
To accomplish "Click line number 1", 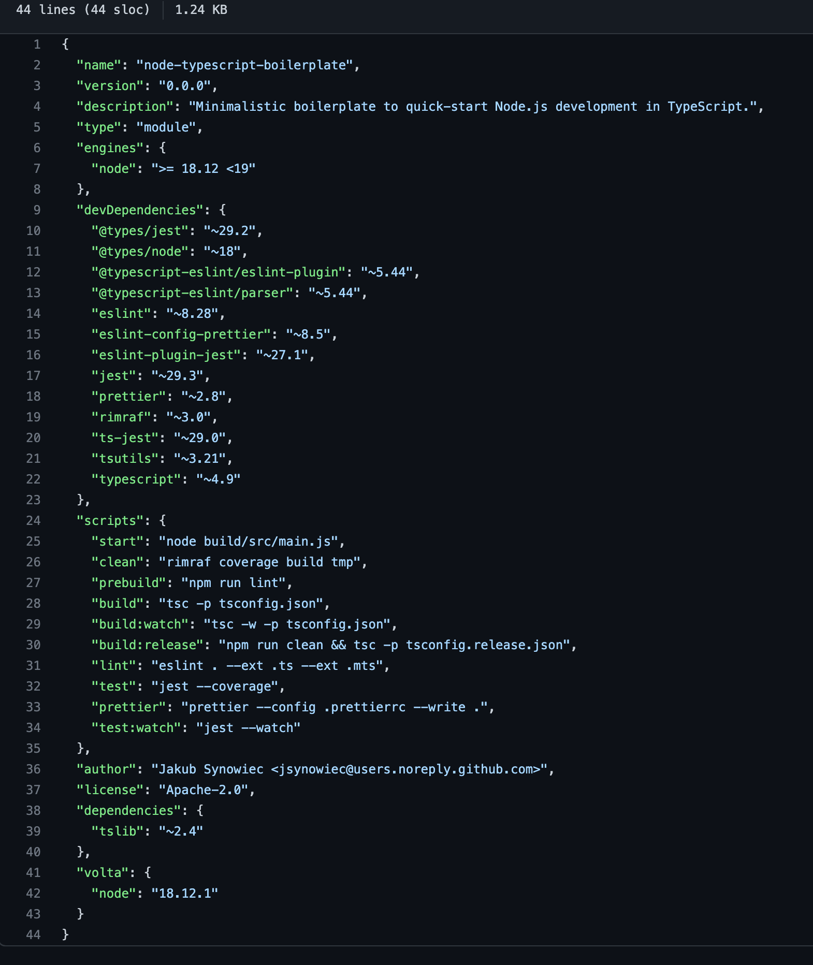I will click(x=37, y=45).
